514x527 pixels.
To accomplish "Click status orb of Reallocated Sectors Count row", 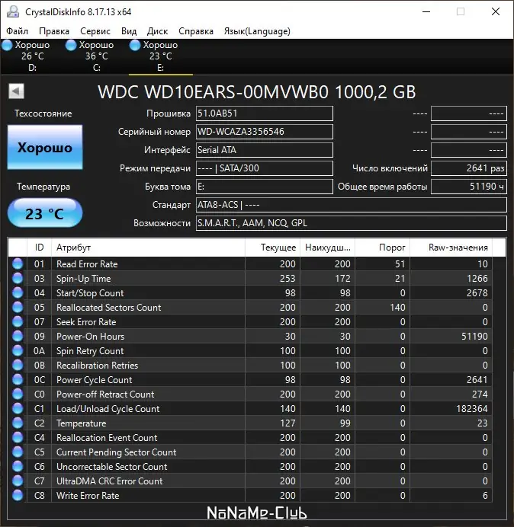I will pos(18,307).
